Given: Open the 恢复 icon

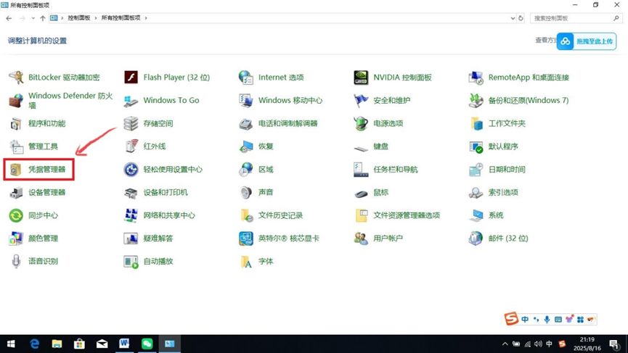Looking at the screenshot, I should pyautogui.click(x=245, y=146).
